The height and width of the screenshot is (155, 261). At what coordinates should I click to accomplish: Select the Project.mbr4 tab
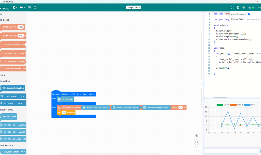click(x=134, y=7)
